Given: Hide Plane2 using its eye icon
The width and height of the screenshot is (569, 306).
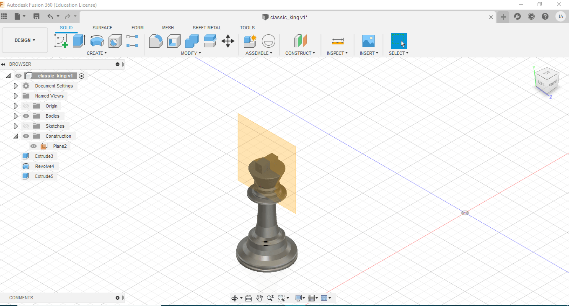Looking at the screenshot, I should 34,146.
